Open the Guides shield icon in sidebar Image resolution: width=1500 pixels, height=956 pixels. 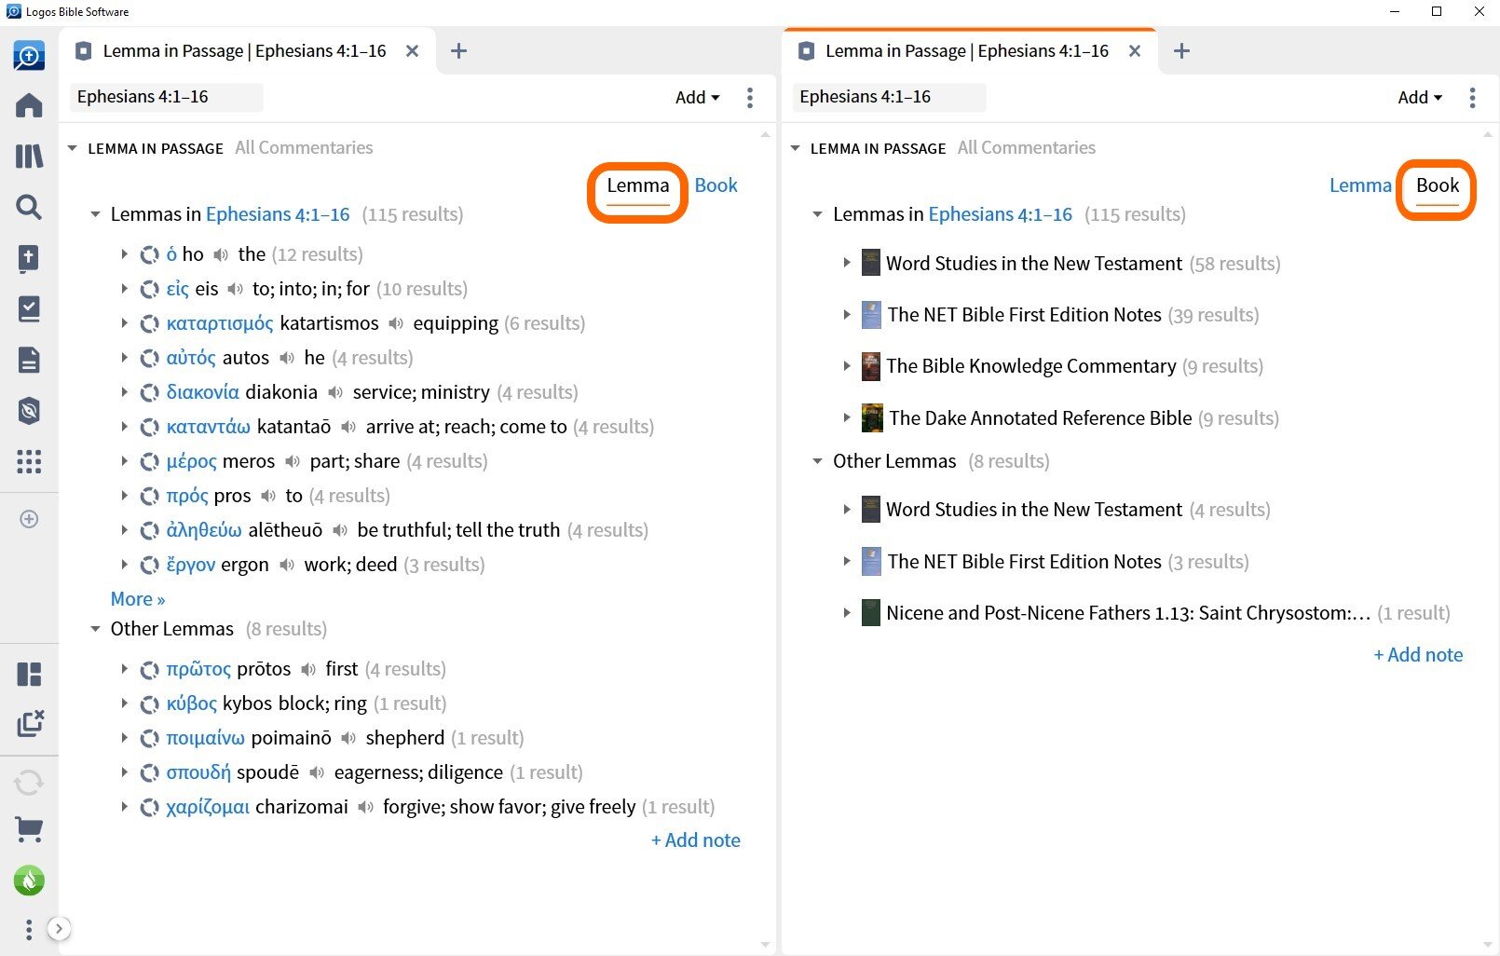[29, 411]
